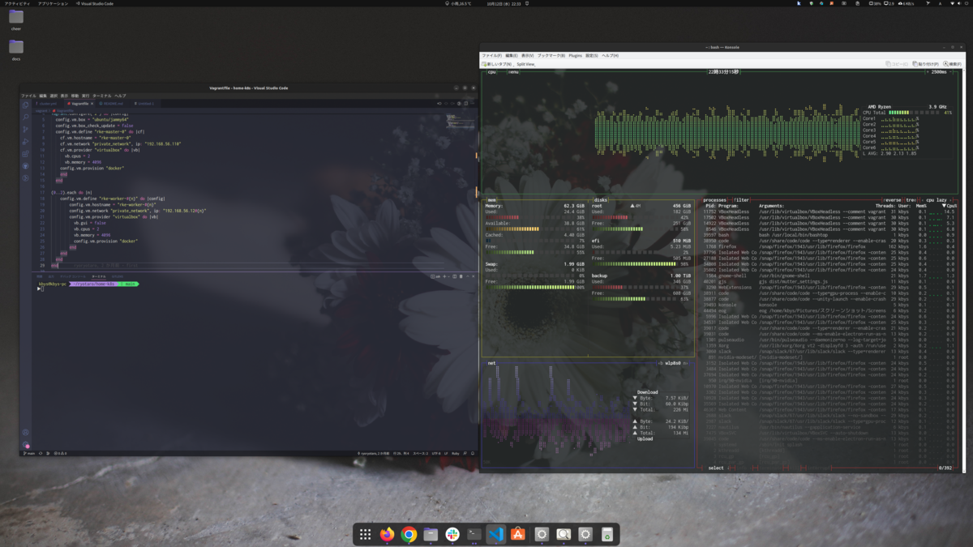
Task: Show Applications grid icon in dock
Action: 365,534
